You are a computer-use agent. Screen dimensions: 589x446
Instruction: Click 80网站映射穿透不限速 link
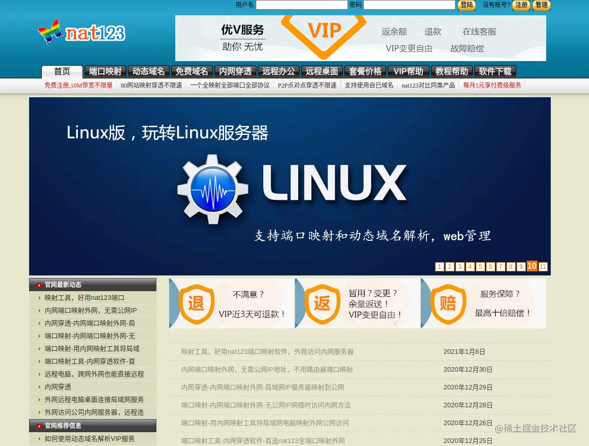[x=151, y=85]
